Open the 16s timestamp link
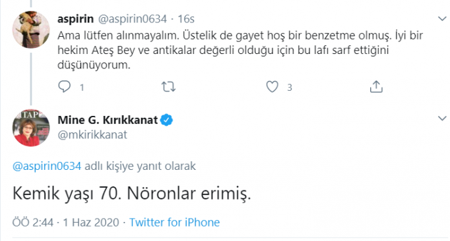450x241 pixels. click(x=186, y=19)
